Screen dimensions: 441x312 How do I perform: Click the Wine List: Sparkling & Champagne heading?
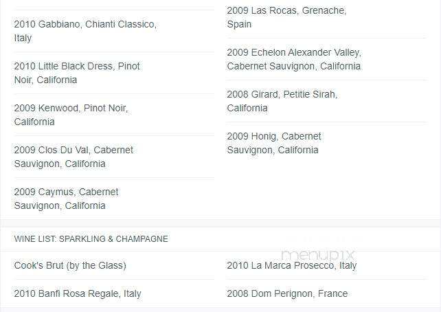tap(91, 239)
